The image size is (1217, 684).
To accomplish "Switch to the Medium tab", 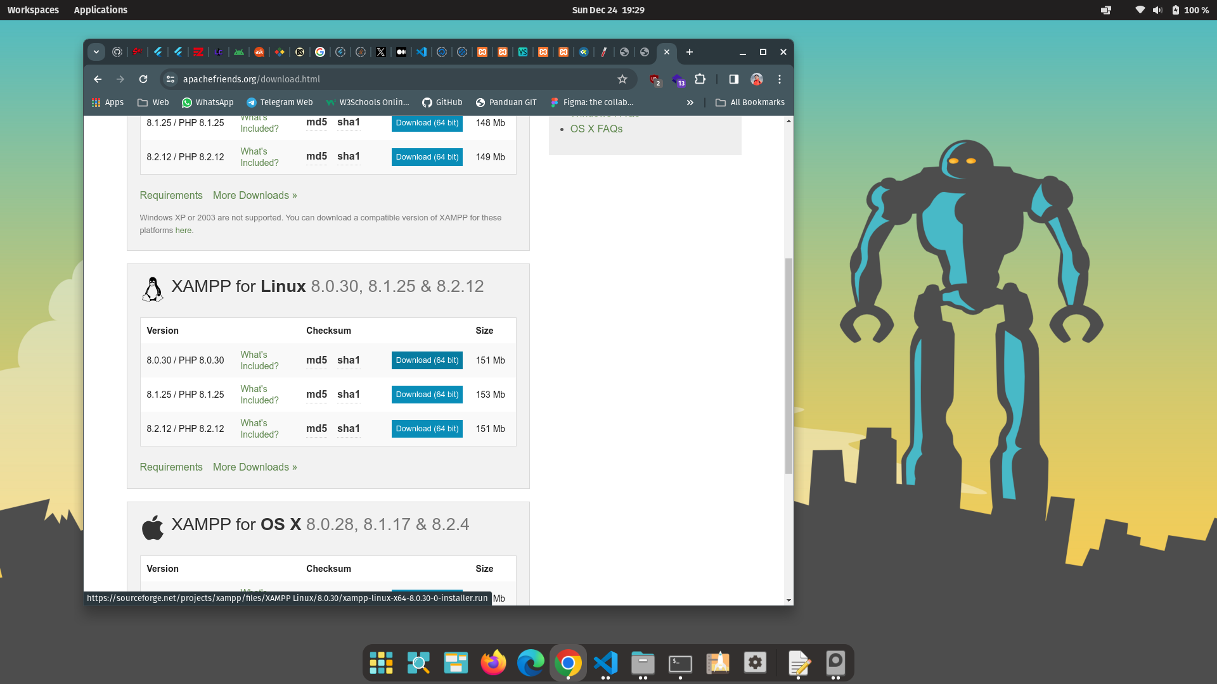I will 401,52.
